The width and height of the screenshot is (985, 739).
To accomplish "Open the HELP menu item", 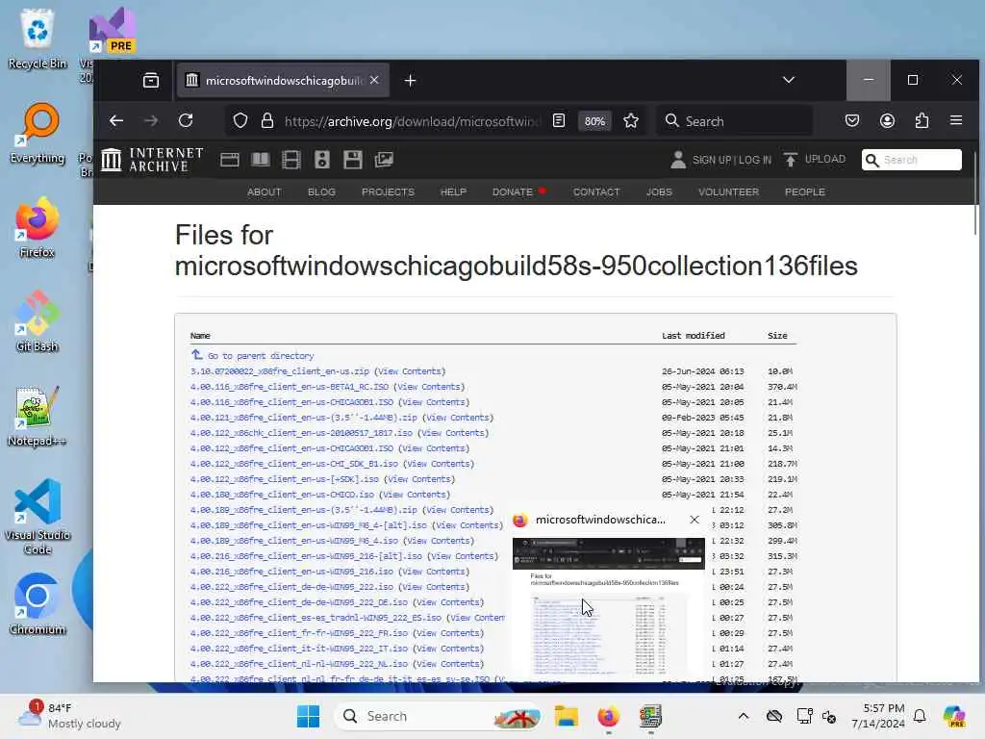I will point(453,191).
